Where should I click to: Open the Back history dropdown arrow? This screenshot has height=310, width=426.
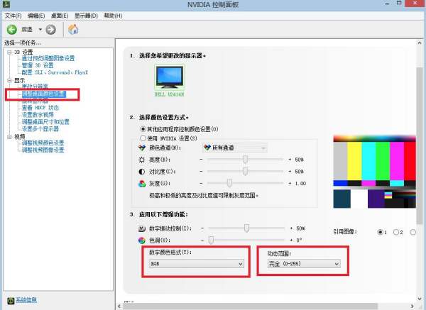tap(40, 29)
